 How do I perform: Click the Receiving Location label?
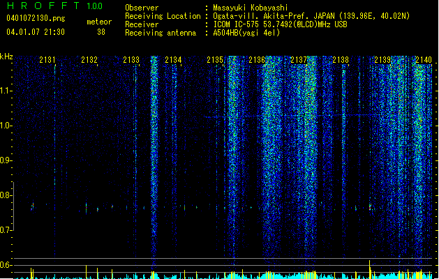(x=163, y=16)
